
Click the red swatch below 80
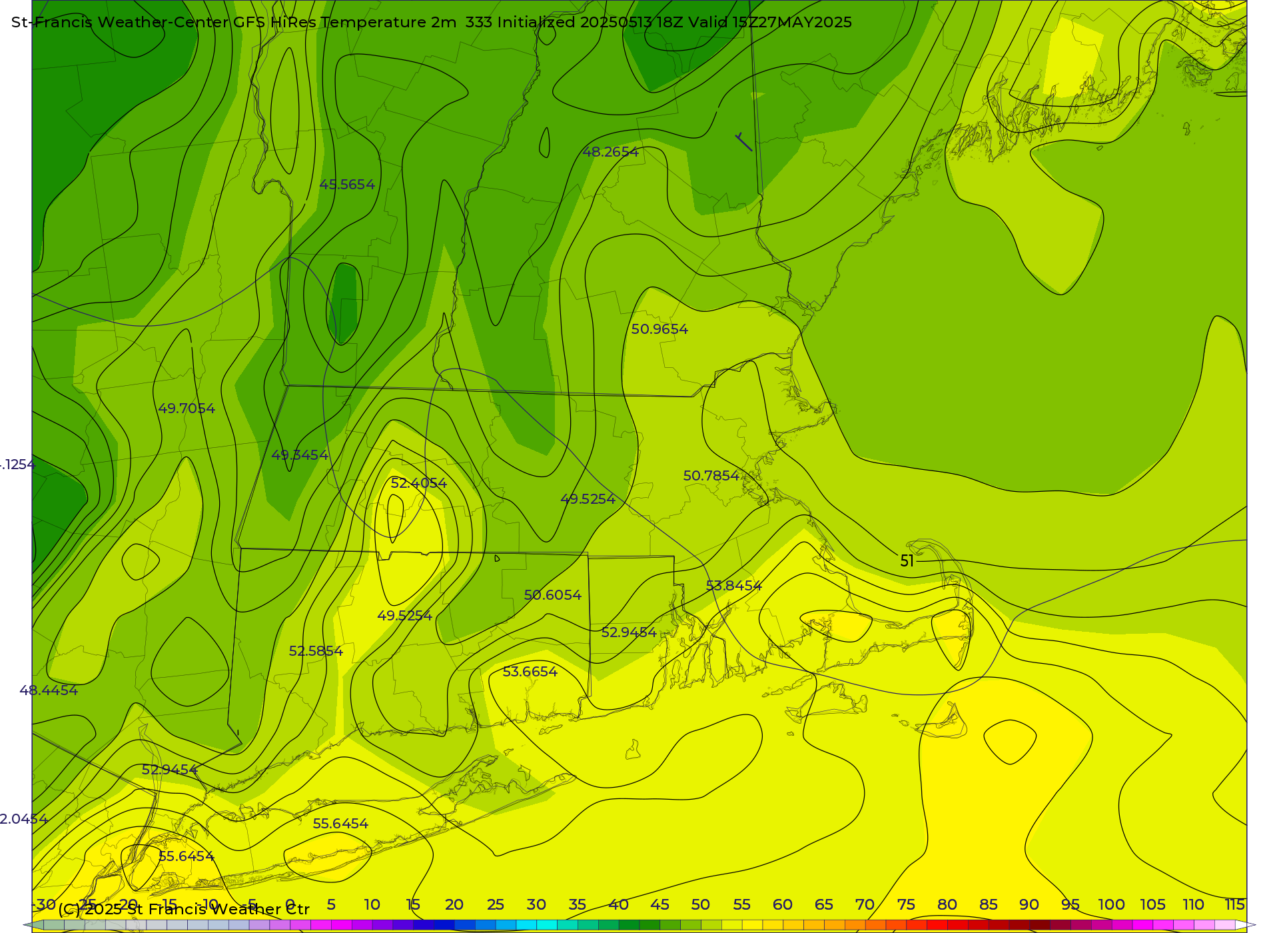[x=937, y=925]
